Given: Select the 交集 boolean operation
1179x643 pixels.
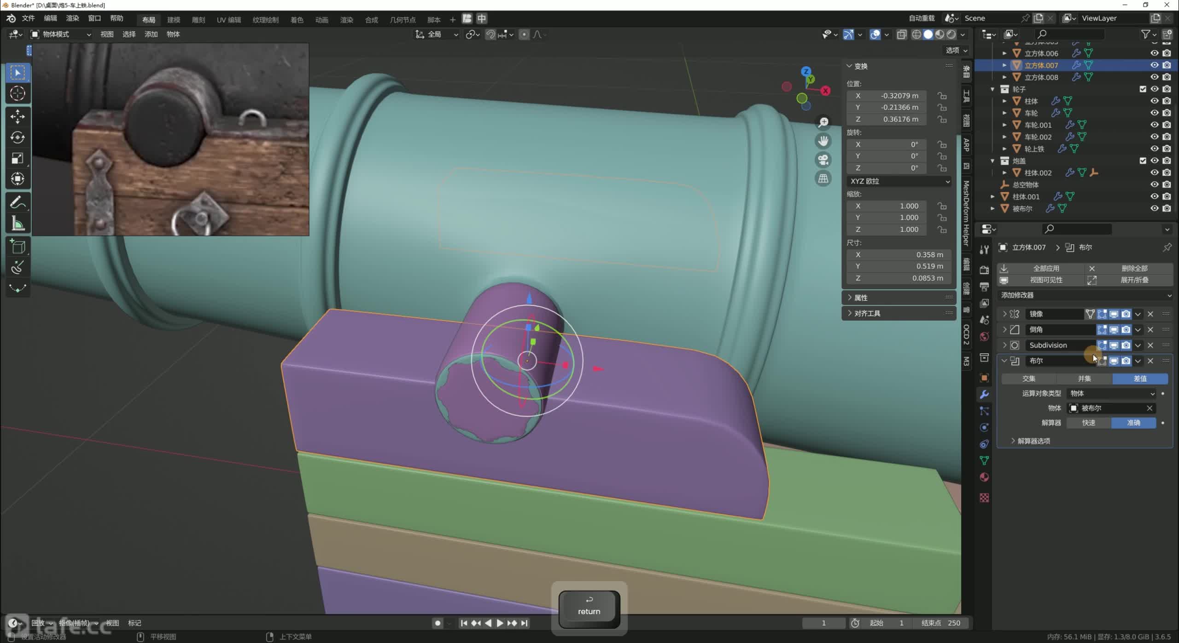Looking at the screenshot, I should [1029, 379].
